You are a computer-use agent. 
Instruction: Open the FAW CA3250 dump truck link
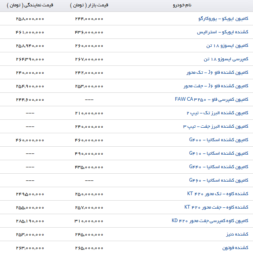211,100
